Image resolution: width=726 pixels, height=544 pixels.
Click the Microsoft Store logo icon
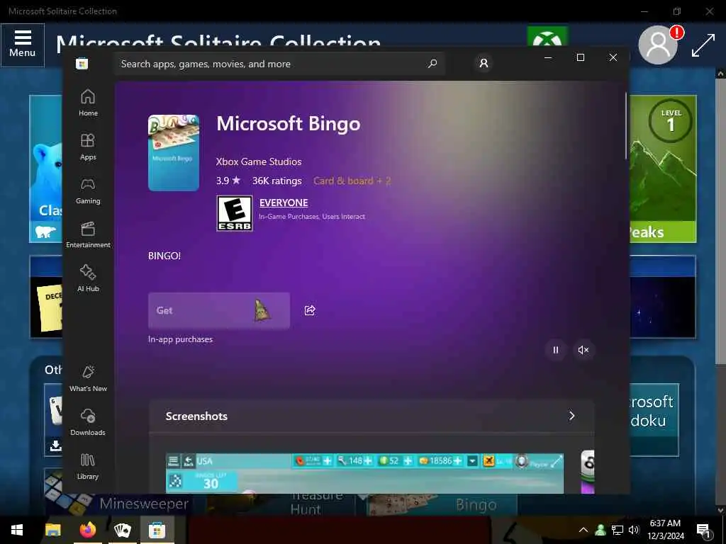click(82, 63)
